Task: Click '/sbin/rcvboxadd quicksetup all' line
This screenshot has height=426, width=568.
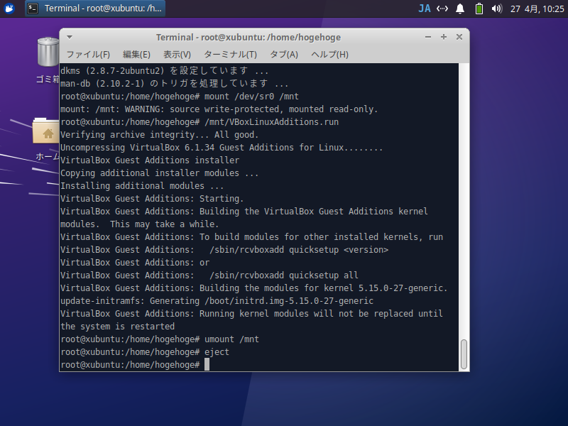Action: coord(209,275)
